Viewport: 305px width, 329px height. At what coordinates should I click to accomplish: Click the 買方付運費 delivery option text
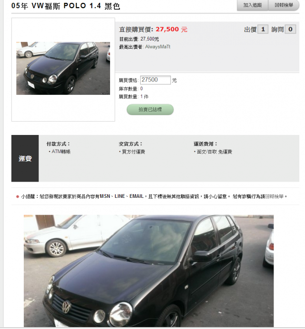pos(133,152)
